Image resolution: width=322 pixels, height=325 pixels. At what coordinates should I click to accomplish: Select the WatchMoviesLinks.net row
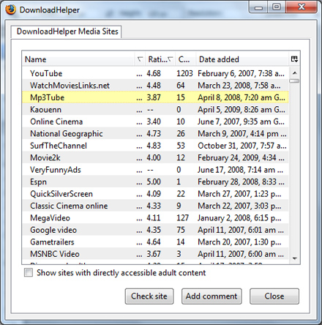[155, 86]
